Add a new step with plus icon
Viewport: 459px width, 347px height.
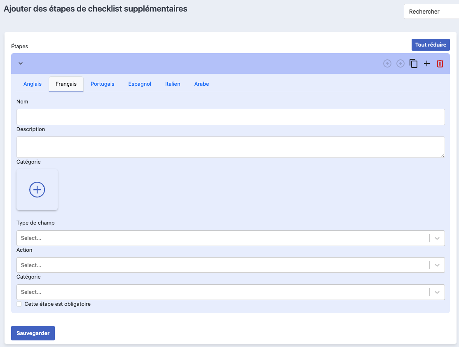point(427,63)
